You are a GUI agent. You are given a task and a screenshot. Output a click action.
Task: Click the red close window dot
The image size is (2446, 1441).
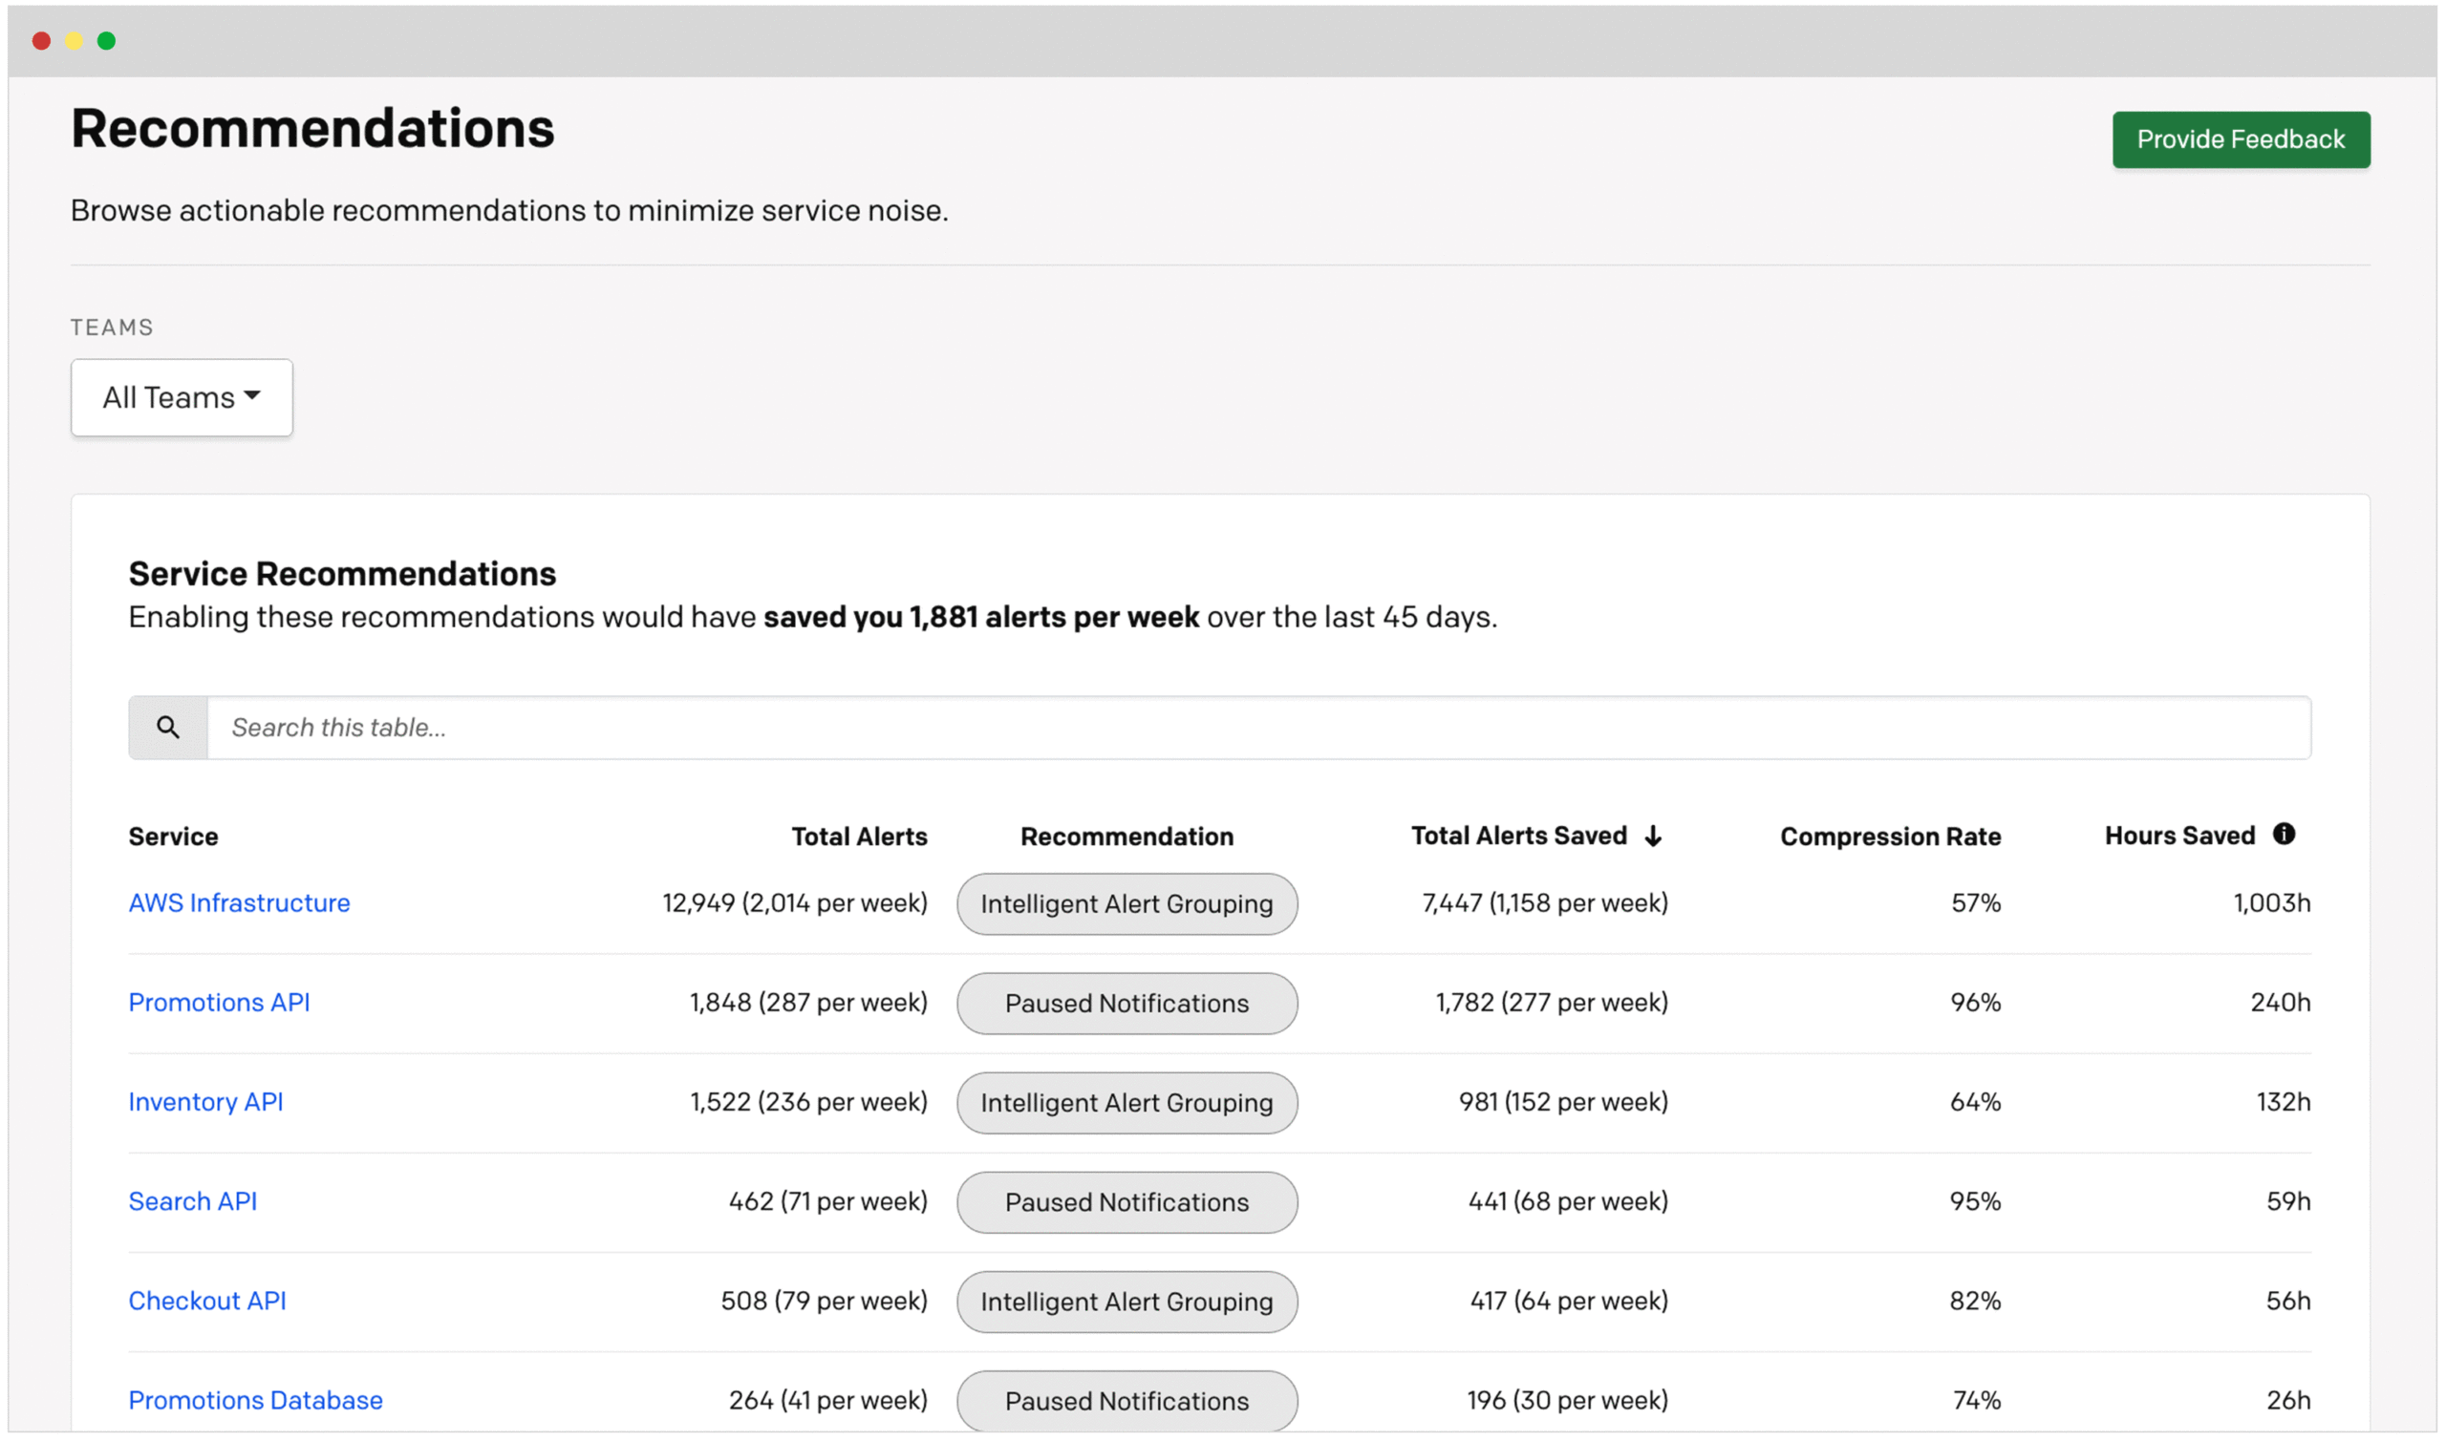[x=41, y=41]
